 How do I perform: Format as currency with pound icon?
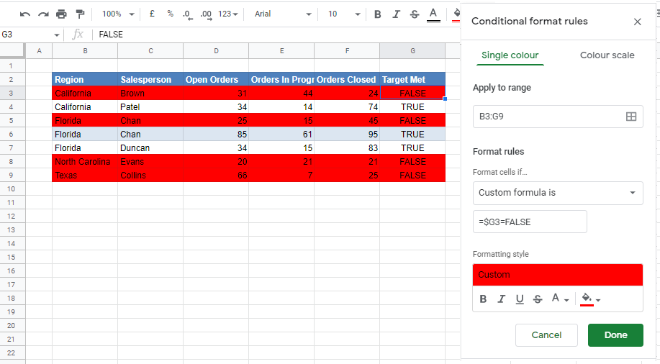(x=152, y=14)
